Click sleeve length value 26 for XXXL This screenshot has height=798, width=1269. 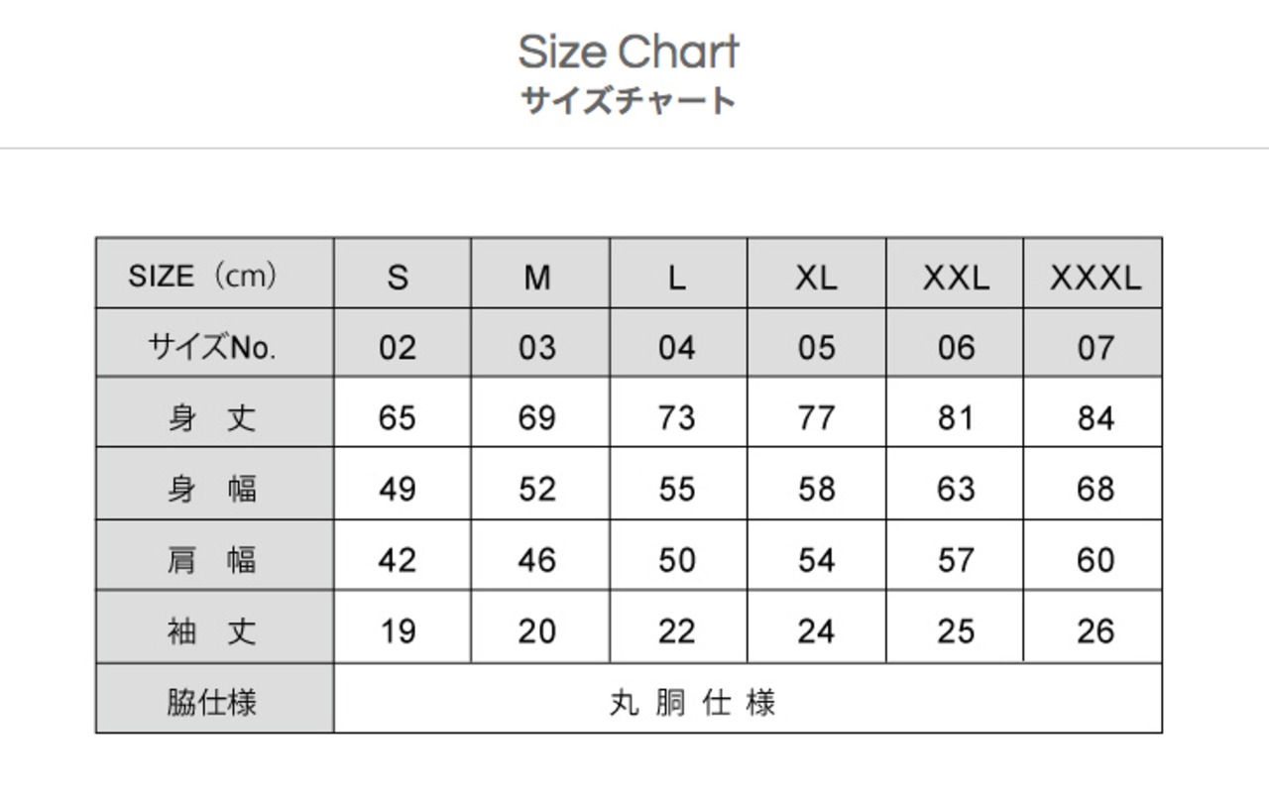(x=1095, y=631)
